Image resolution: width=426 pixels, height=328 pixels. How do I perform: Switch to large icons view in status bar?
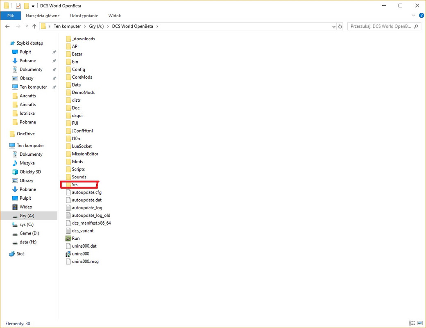420,323
